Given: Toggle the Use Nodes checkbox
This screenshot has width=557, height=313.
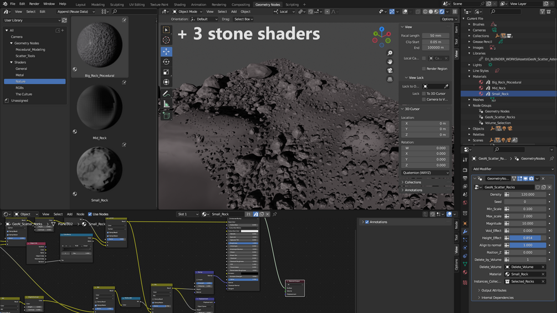Looking at the screenshot, I should coord(90,214).
